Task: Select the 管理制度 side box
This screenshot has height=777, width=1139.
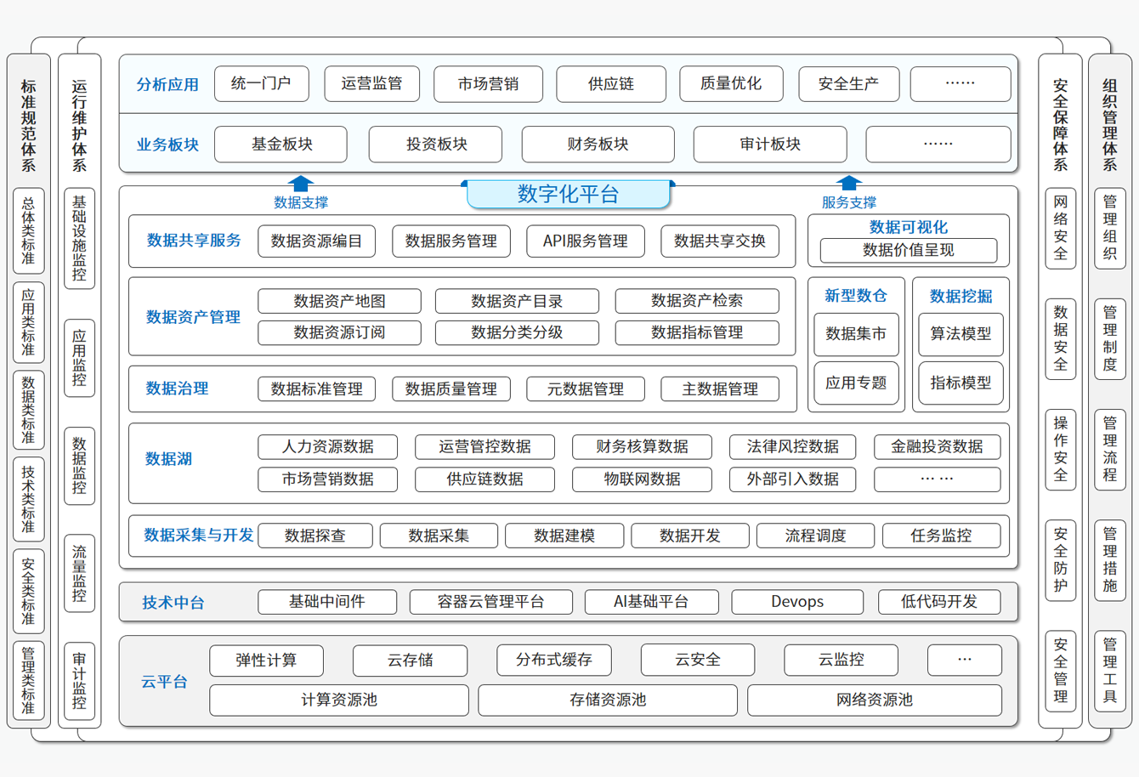Action: 1110,338
